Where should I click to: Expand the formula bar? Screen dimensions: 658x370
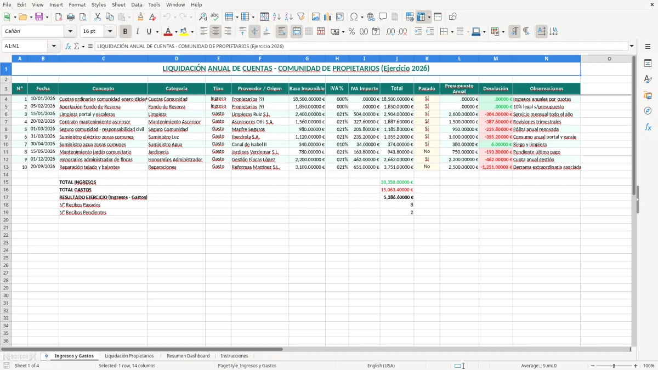[632, 46]
